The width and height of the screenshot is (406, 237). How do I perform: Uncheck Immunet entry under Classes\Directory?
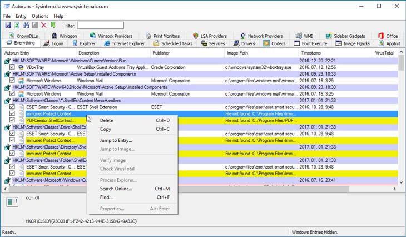coord(12,153)
